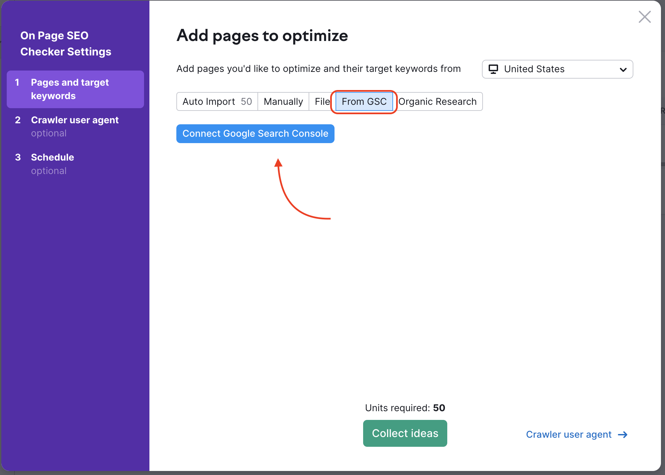Click the 'Units required: 50' text
The width and height of the screenshot is (665, 475).
pos(405,408)
